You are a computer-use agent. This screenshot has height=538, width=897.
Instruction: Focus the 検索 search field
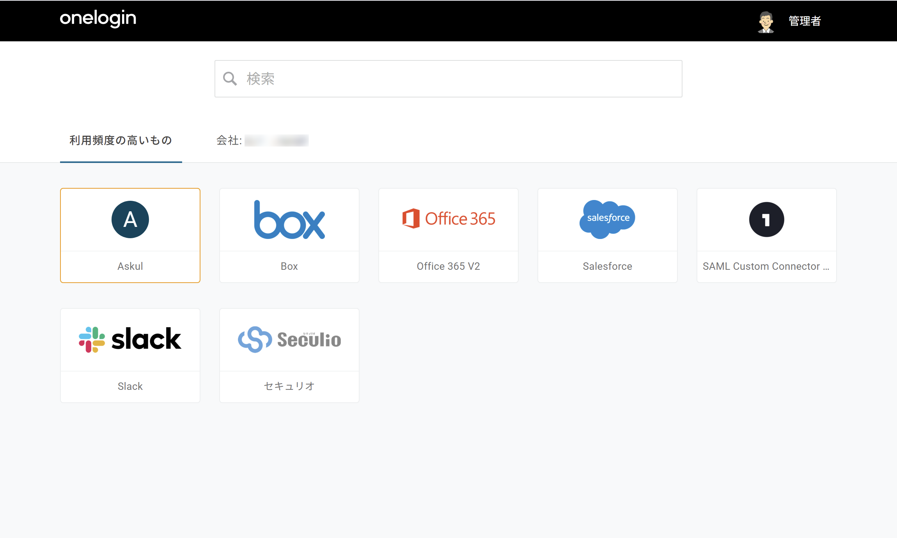click(x=448, y=79)
